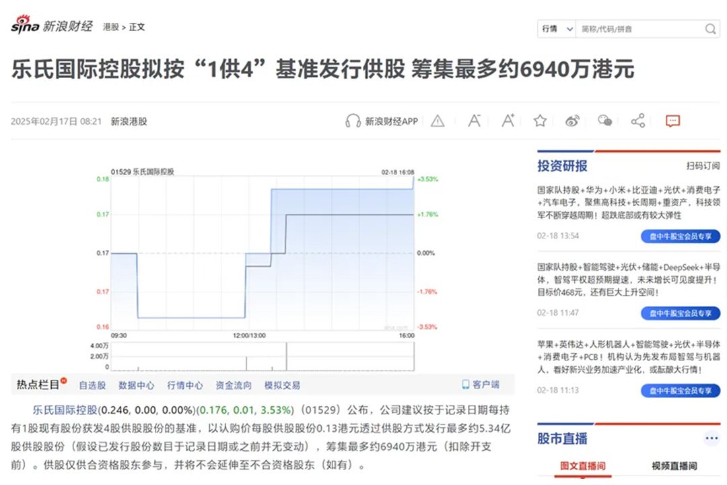Bookmark article with star icon
Viewport: 727px width, 485px height.
pos(540,121)
